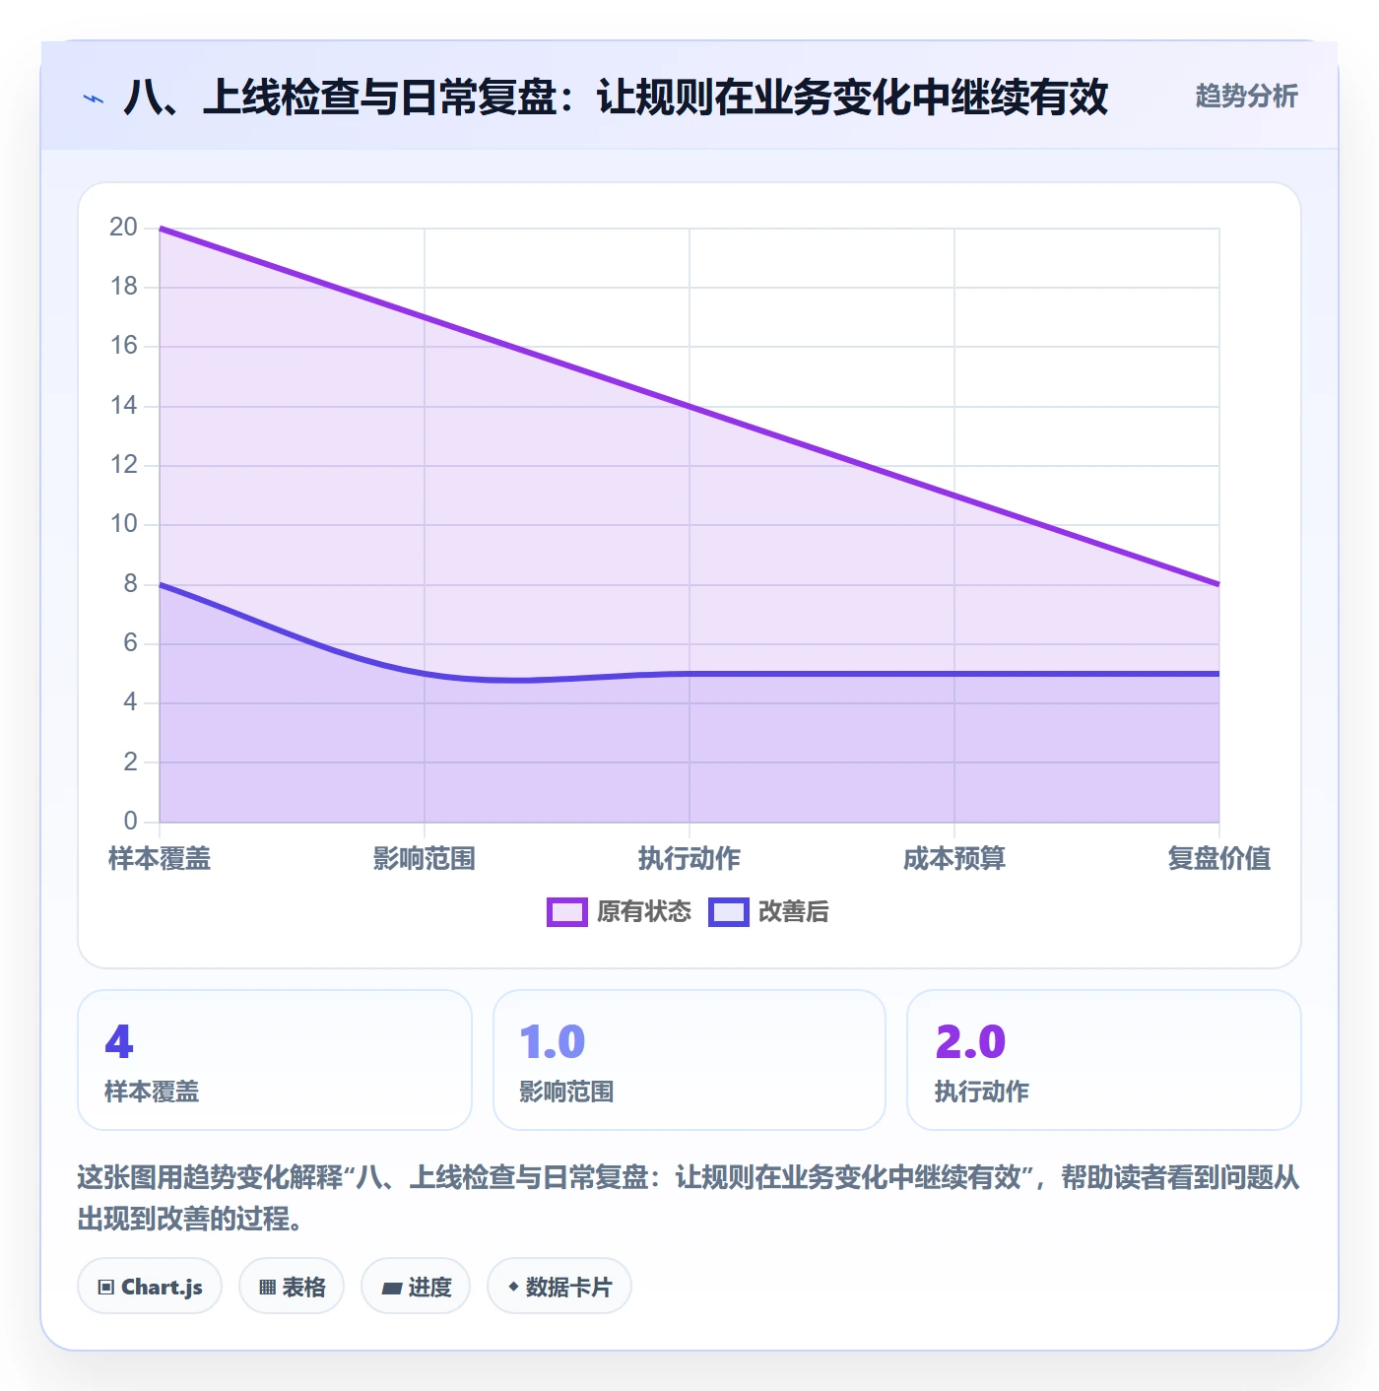Open the 影响范围 data card showing 1.0
The width and height of the screenshot is (1379, 1391).
[689, 1060]
